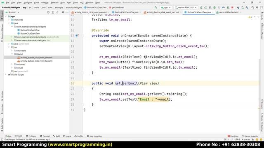Expand the values folder
Viewport: 264px width, 148px height.
12,67
